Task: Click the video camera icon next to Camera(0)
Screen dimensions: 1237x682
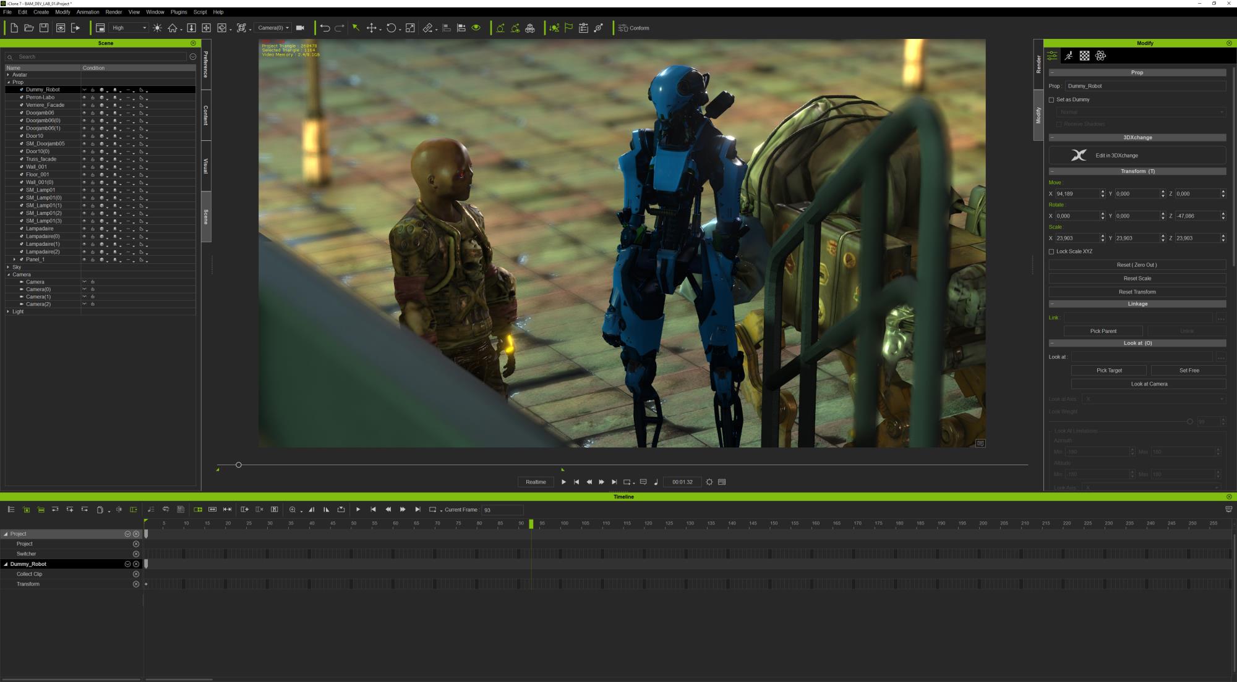Action: click(x=301, y=28)
